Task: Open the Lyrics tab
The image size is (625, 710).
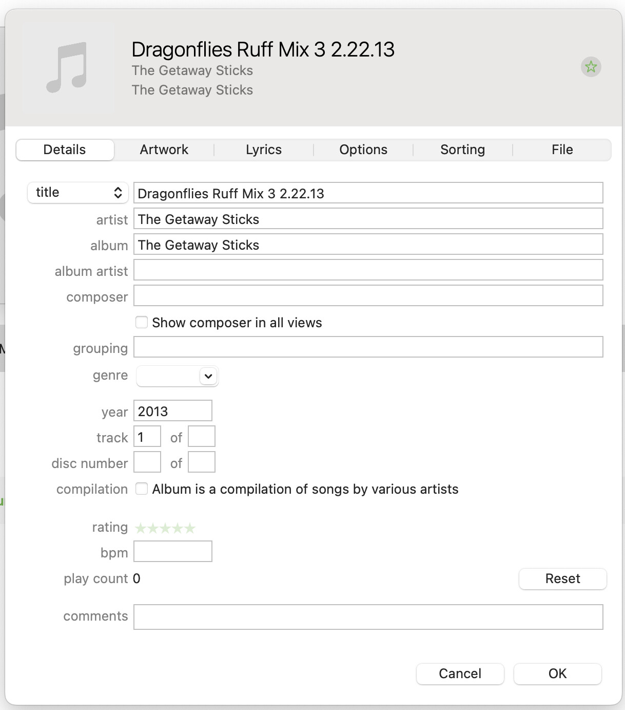Action: point(263,150)
